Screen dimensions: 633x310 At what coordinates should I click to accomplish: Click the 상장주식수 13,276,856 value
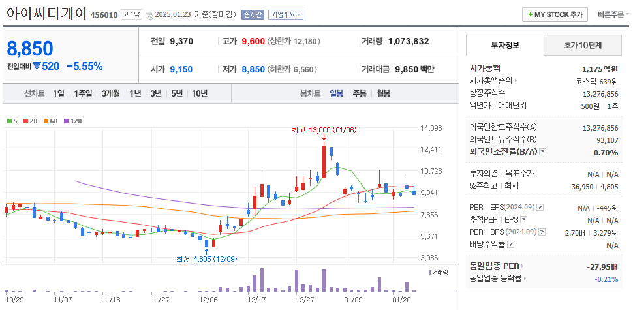click(x=600, y=93)
